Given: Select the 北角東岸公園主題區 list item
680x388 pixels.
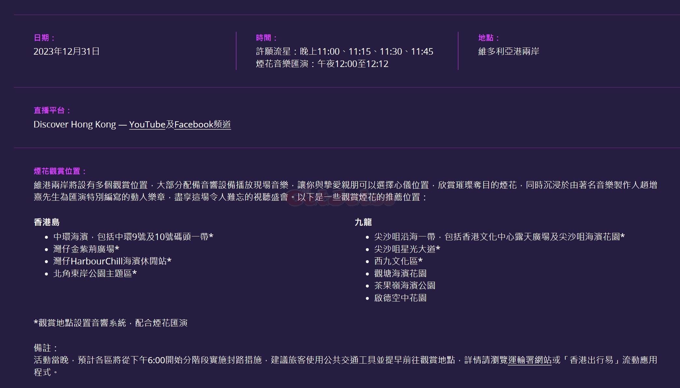Looking at the screenshot, I should point(95,274).
